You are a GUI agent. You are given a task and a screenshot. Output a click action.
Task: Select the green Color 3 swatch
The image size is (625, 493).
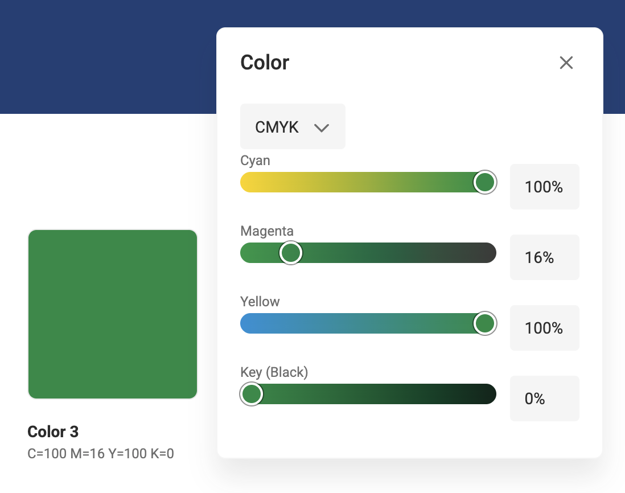pos(113,314)
